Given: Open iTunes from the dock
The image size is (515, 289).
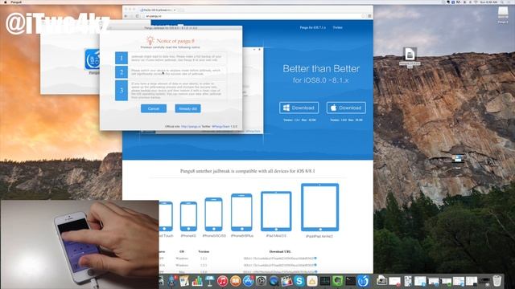Looking at the screenshot, I should click(x=222, y=281).
